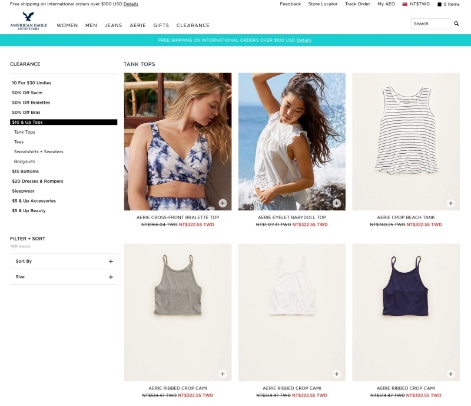
Task: Open the CLEARANCE menu
Action: (x=193, y=25)
